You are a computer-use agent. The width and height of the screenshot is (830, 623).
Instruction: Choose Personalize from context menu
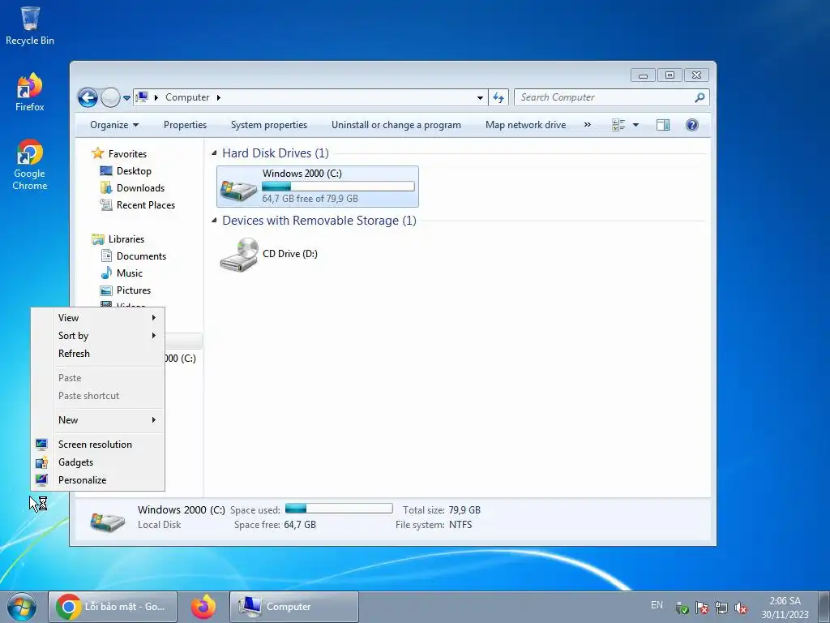98,480
